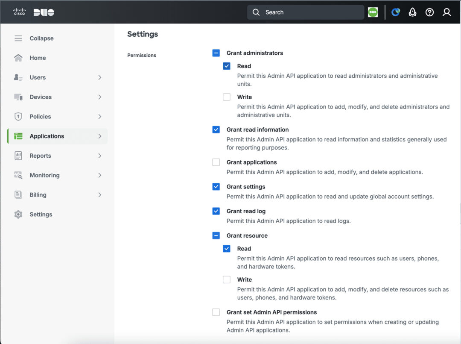This screenshot has height=344, width=461.
Task: Uncheck the Grant read log checkbox
Action: 216,211
